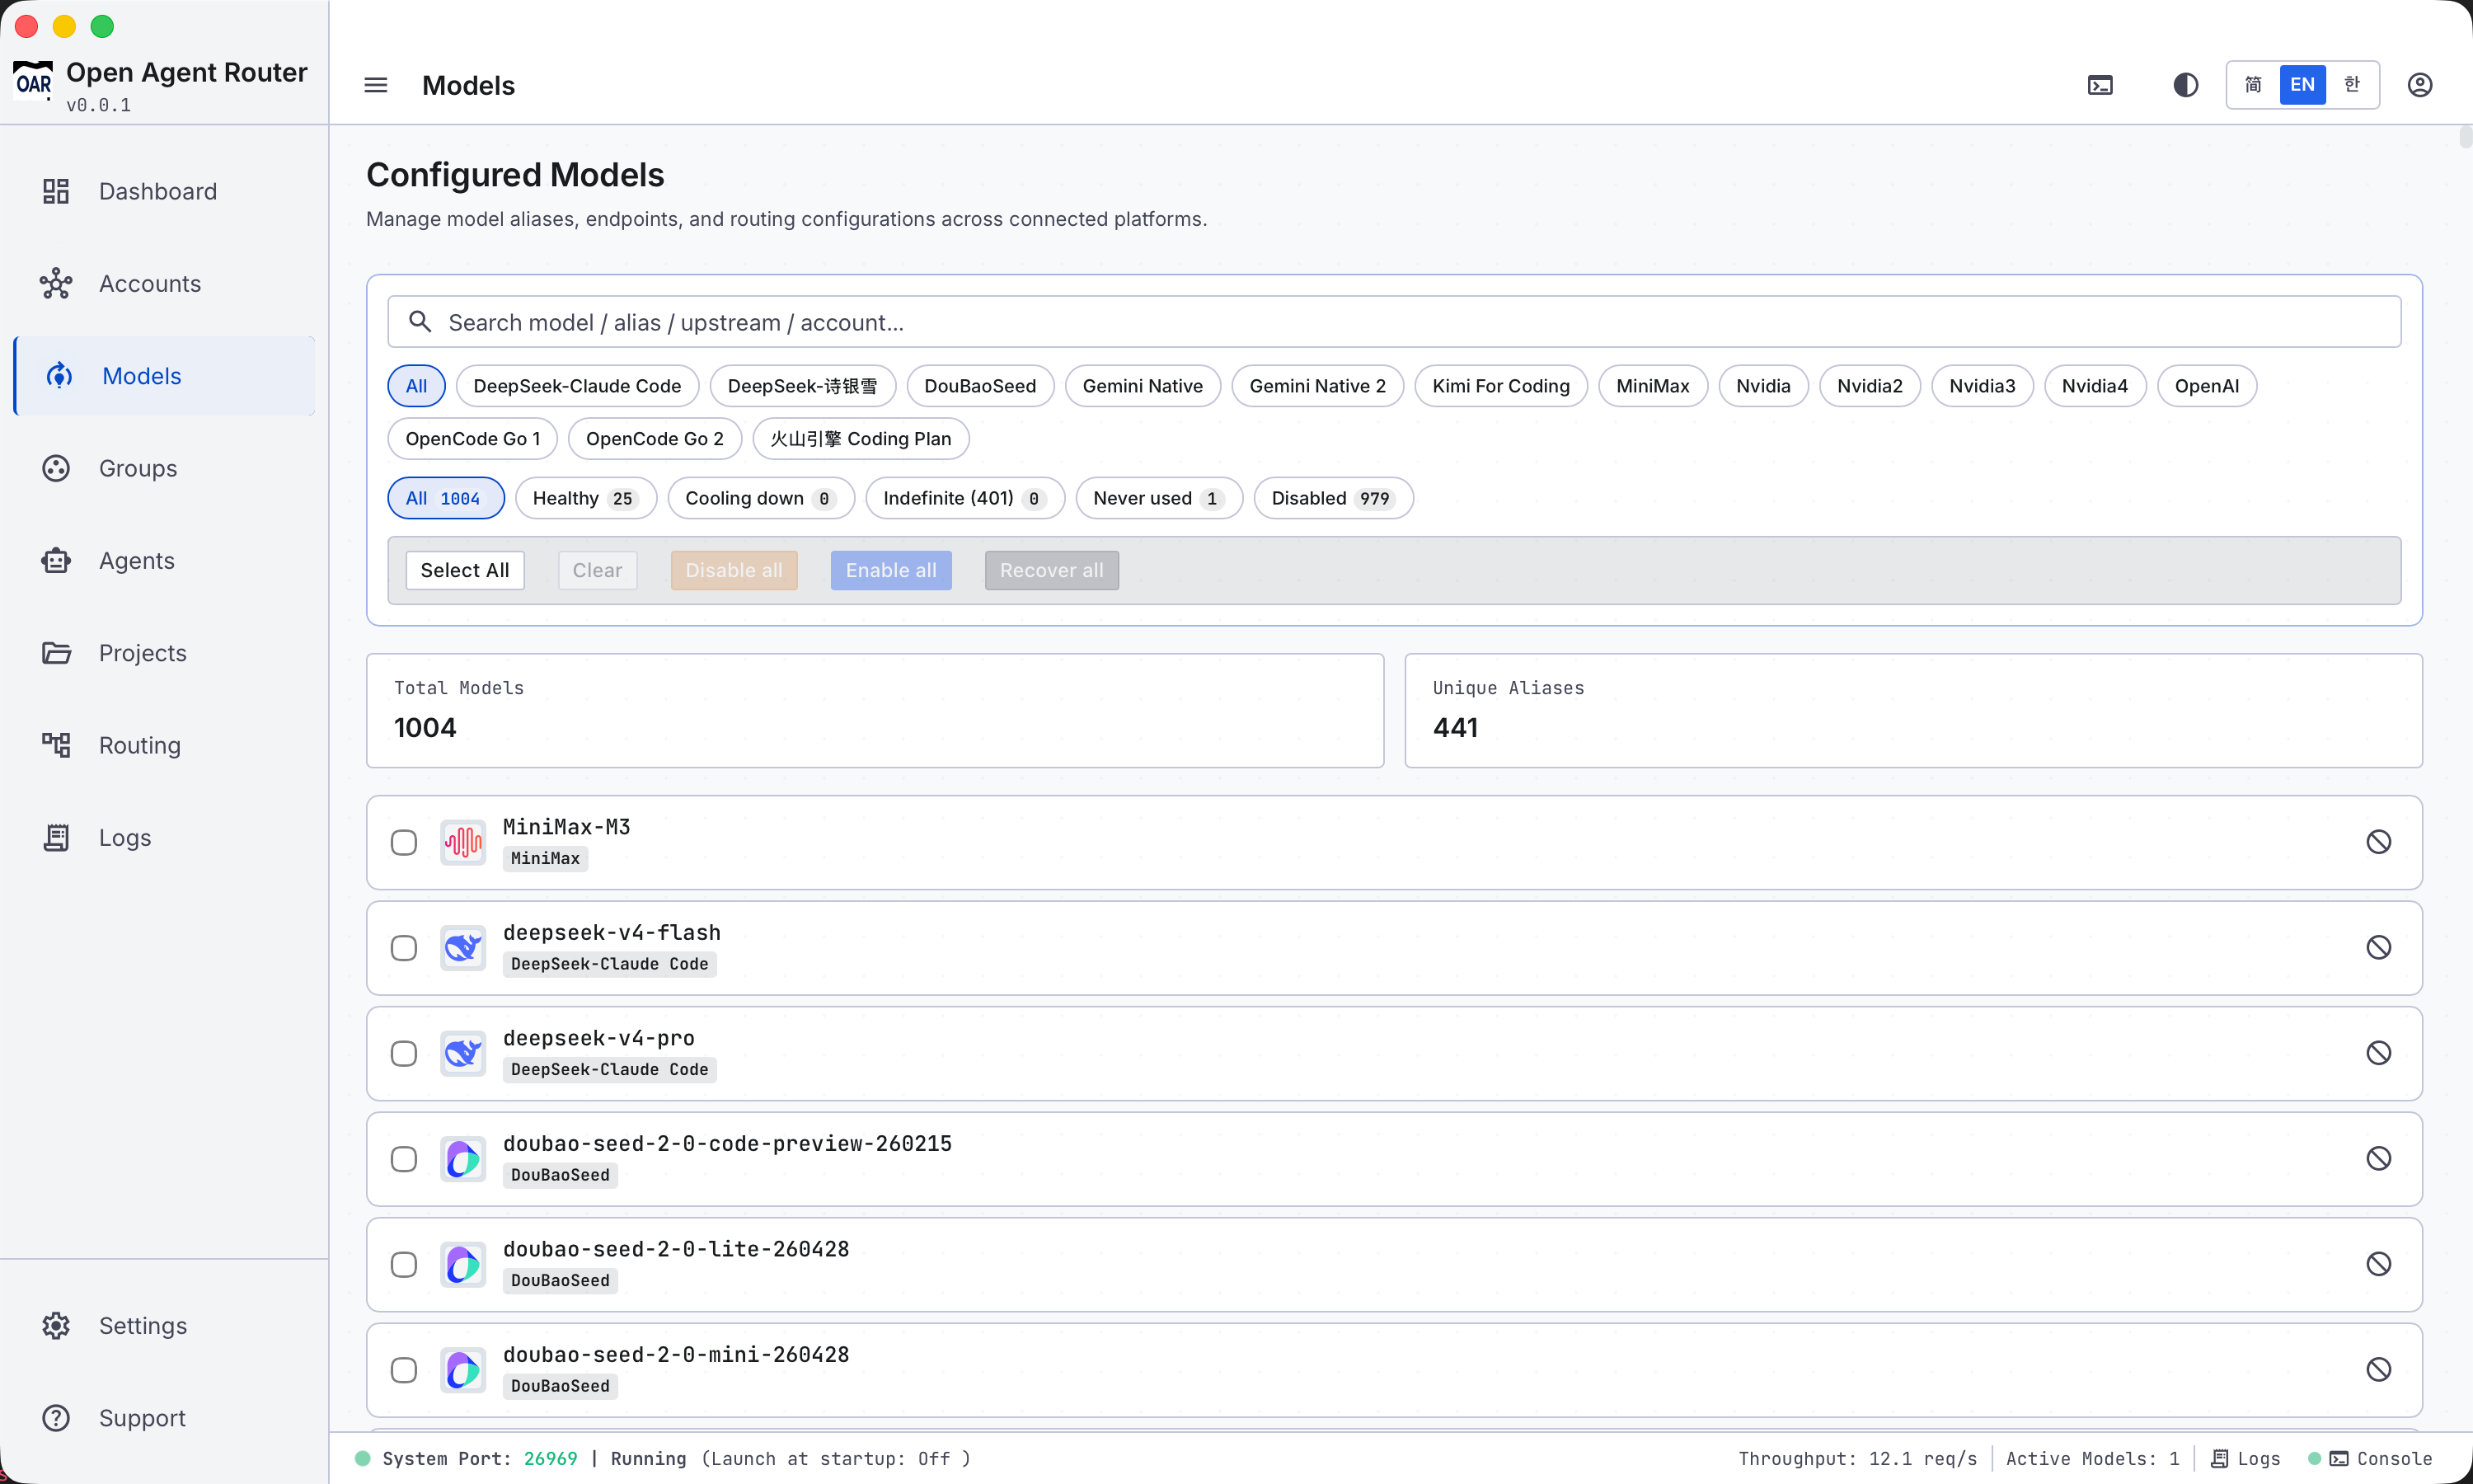Filter by MiniMax platform chip
Screen dimensions: 2473x1484
[x=1652, y=386]
